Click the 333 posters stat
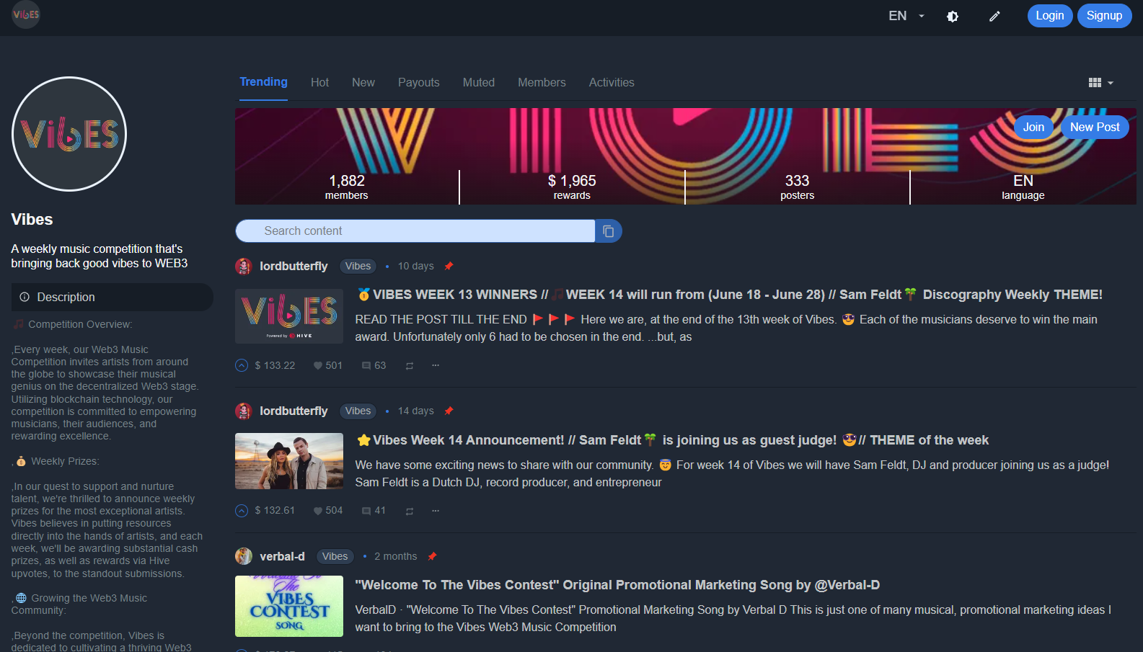This screenshot has height=652, width=1143. click(797, 187)
